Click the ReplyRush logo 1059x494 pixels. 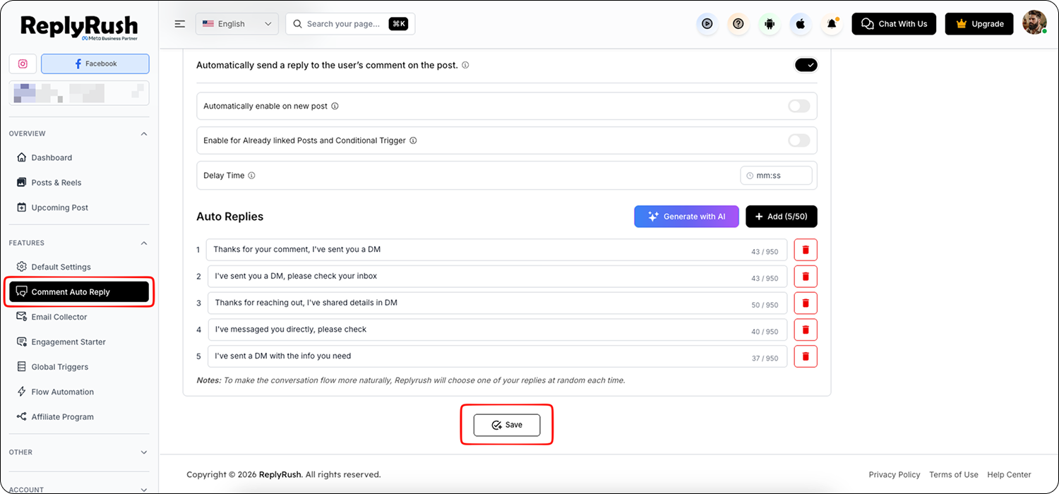coord(79,27)
